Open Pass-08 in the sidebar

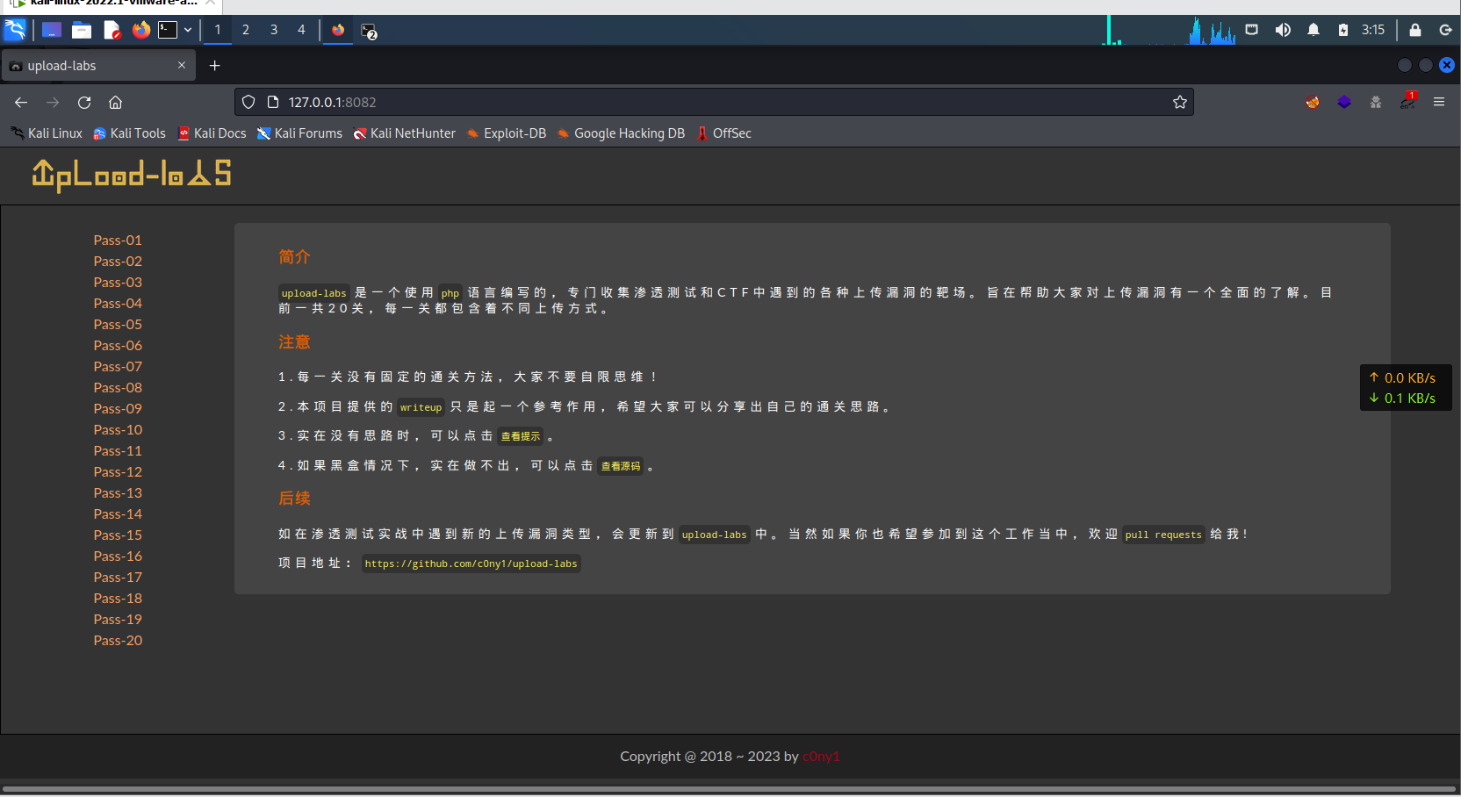tap(118, 388)
